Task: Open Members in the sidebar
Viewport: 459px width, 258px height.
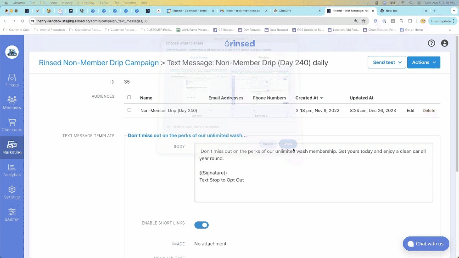Action: (x=12, y=102)
